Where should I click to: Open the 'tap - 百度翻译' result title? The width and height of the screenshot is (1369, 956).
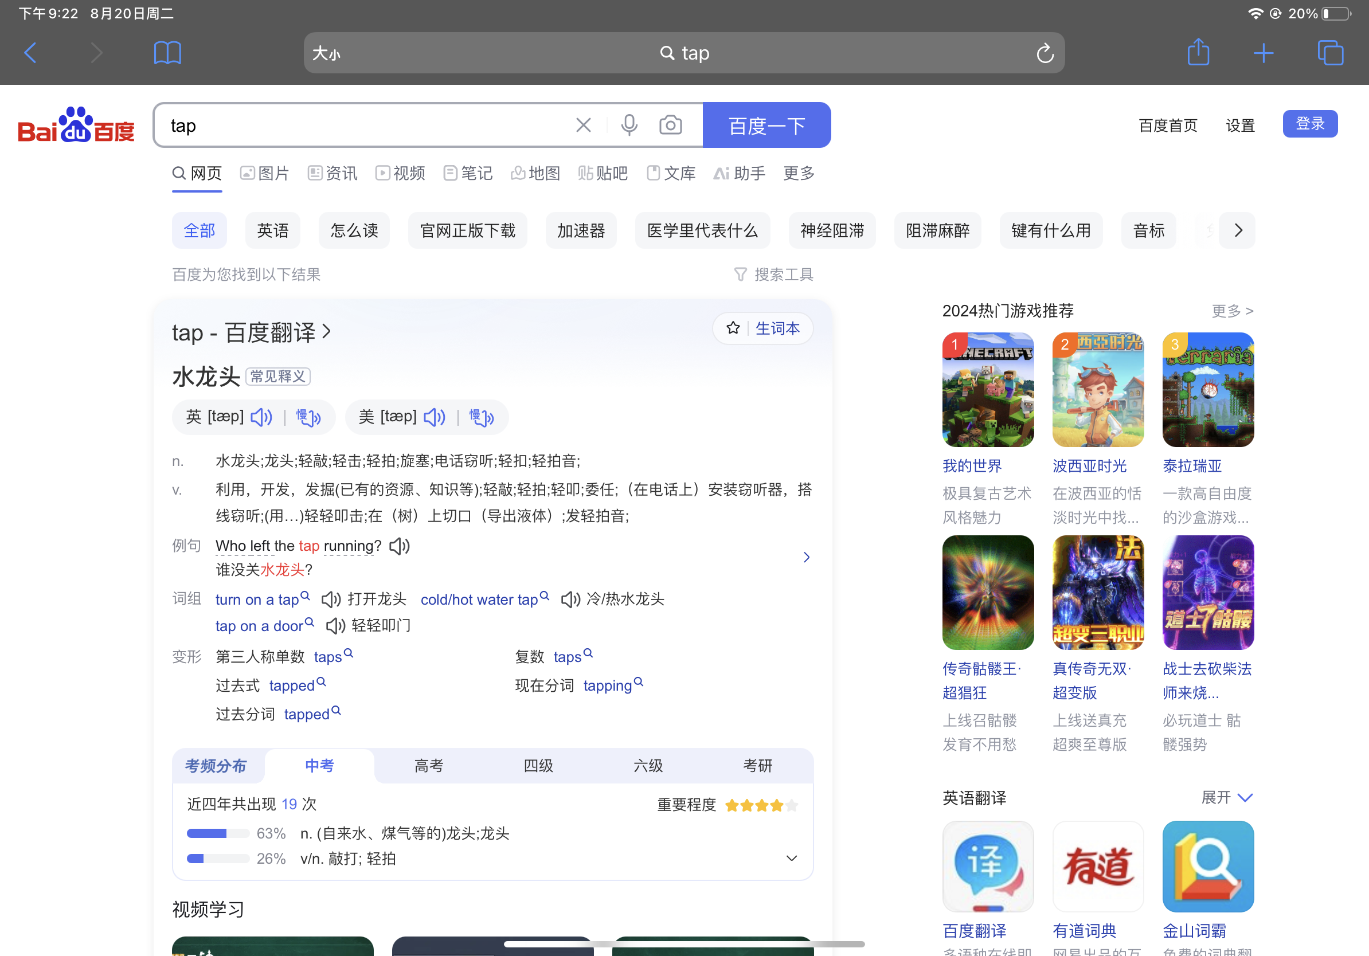point(251,332)
